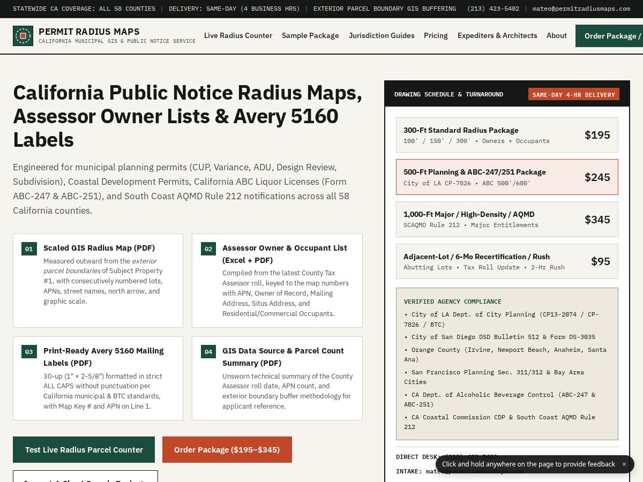Dismiss the feedback tooltip with the × icon
Image resolution: width=643 pixels, height=482 pixels.
624,464
